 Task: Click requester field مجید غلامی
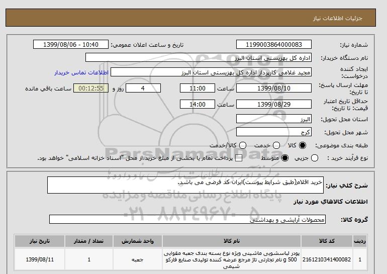pyautogui.click(x=211, y=72)
